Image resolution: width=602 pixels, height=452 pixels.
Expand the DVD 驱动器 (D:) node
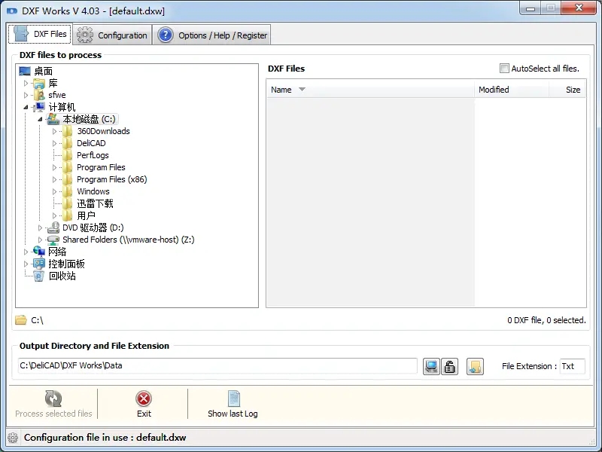click(40, 228)
